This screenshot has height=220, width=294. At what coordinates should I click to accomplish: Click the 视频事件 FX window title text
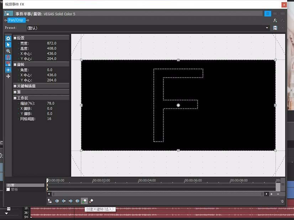15,4
